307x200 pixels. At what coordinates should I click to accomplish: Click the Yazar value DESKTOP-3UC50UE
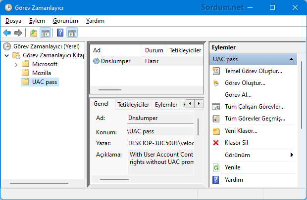click(161, 143)
